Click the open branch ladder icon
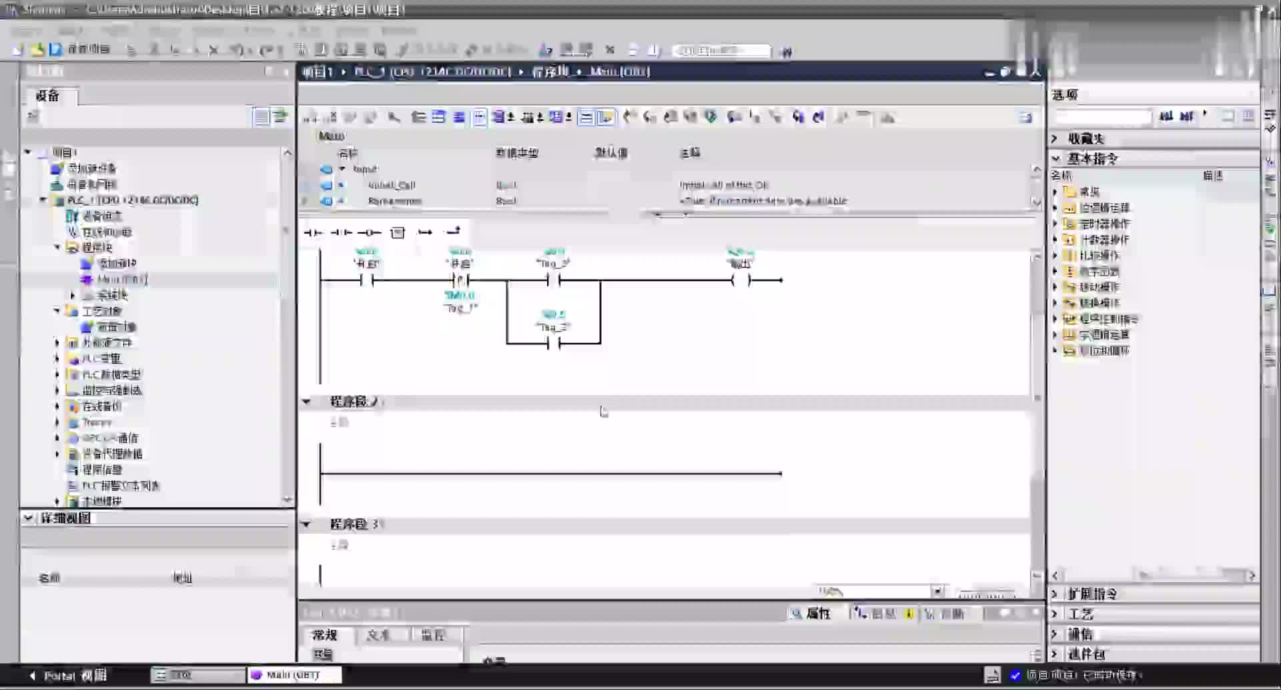 pyautogui.click(x=425, y=232)
